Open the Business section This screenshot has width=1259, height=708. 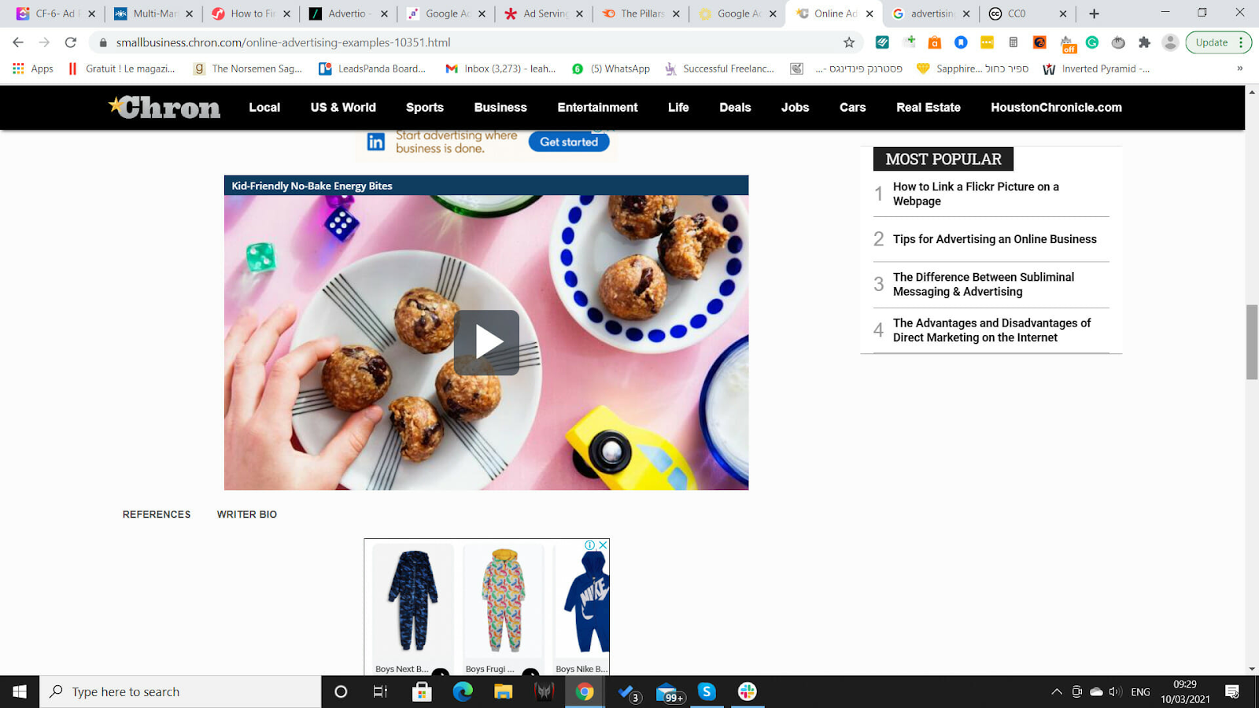coord(500,107)
